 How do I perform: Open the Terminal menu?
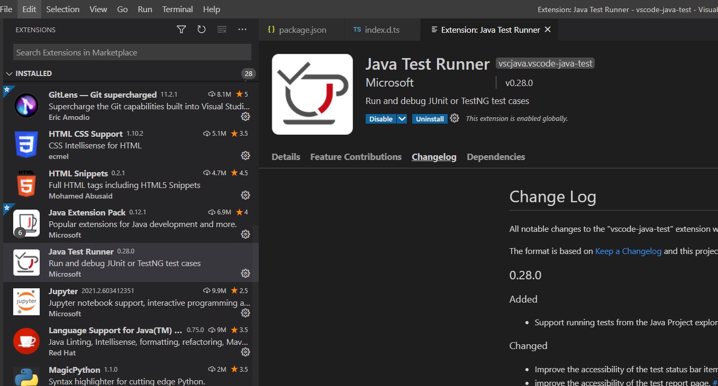(x=178, y=9)
